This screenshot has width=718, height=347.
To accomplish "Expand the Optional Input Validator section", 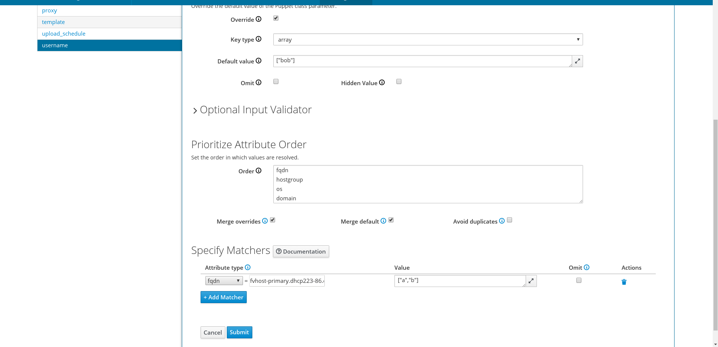I will (x=252, y=110).
